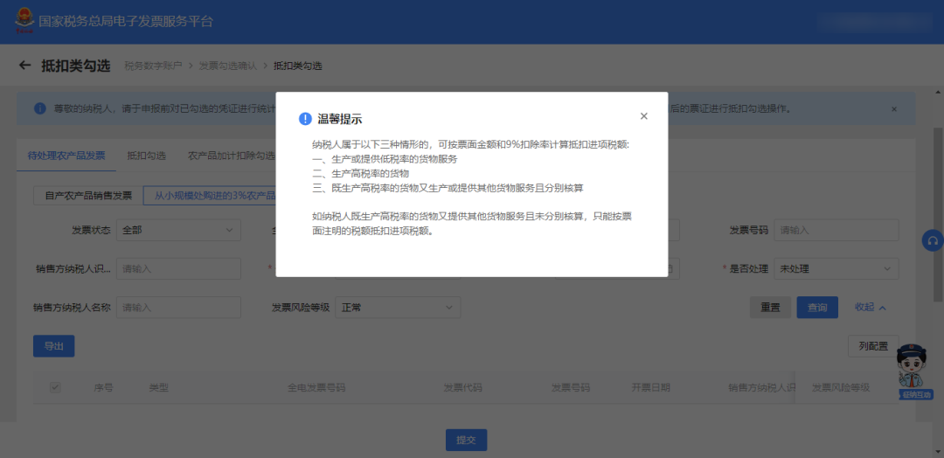Switch to the 抵扣勾选 tab
The height and width of the screenshot is (458, 944).
click(x=146, y=156)
